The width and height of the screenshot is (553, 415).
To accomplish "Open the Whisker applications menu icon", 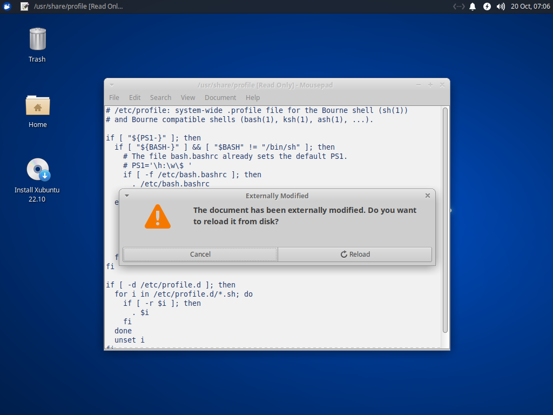I will pos(7,6).
